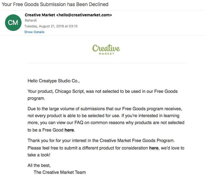The height and width of the screenshot is (181, 205).
Task: Follow the 'here' link to submit a different product
Action: [x=154, y=148]
